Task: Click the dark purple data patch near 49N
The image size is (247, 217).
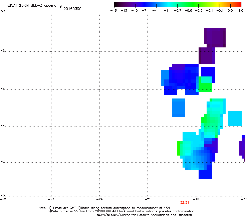Action: (x=215, y=37)
